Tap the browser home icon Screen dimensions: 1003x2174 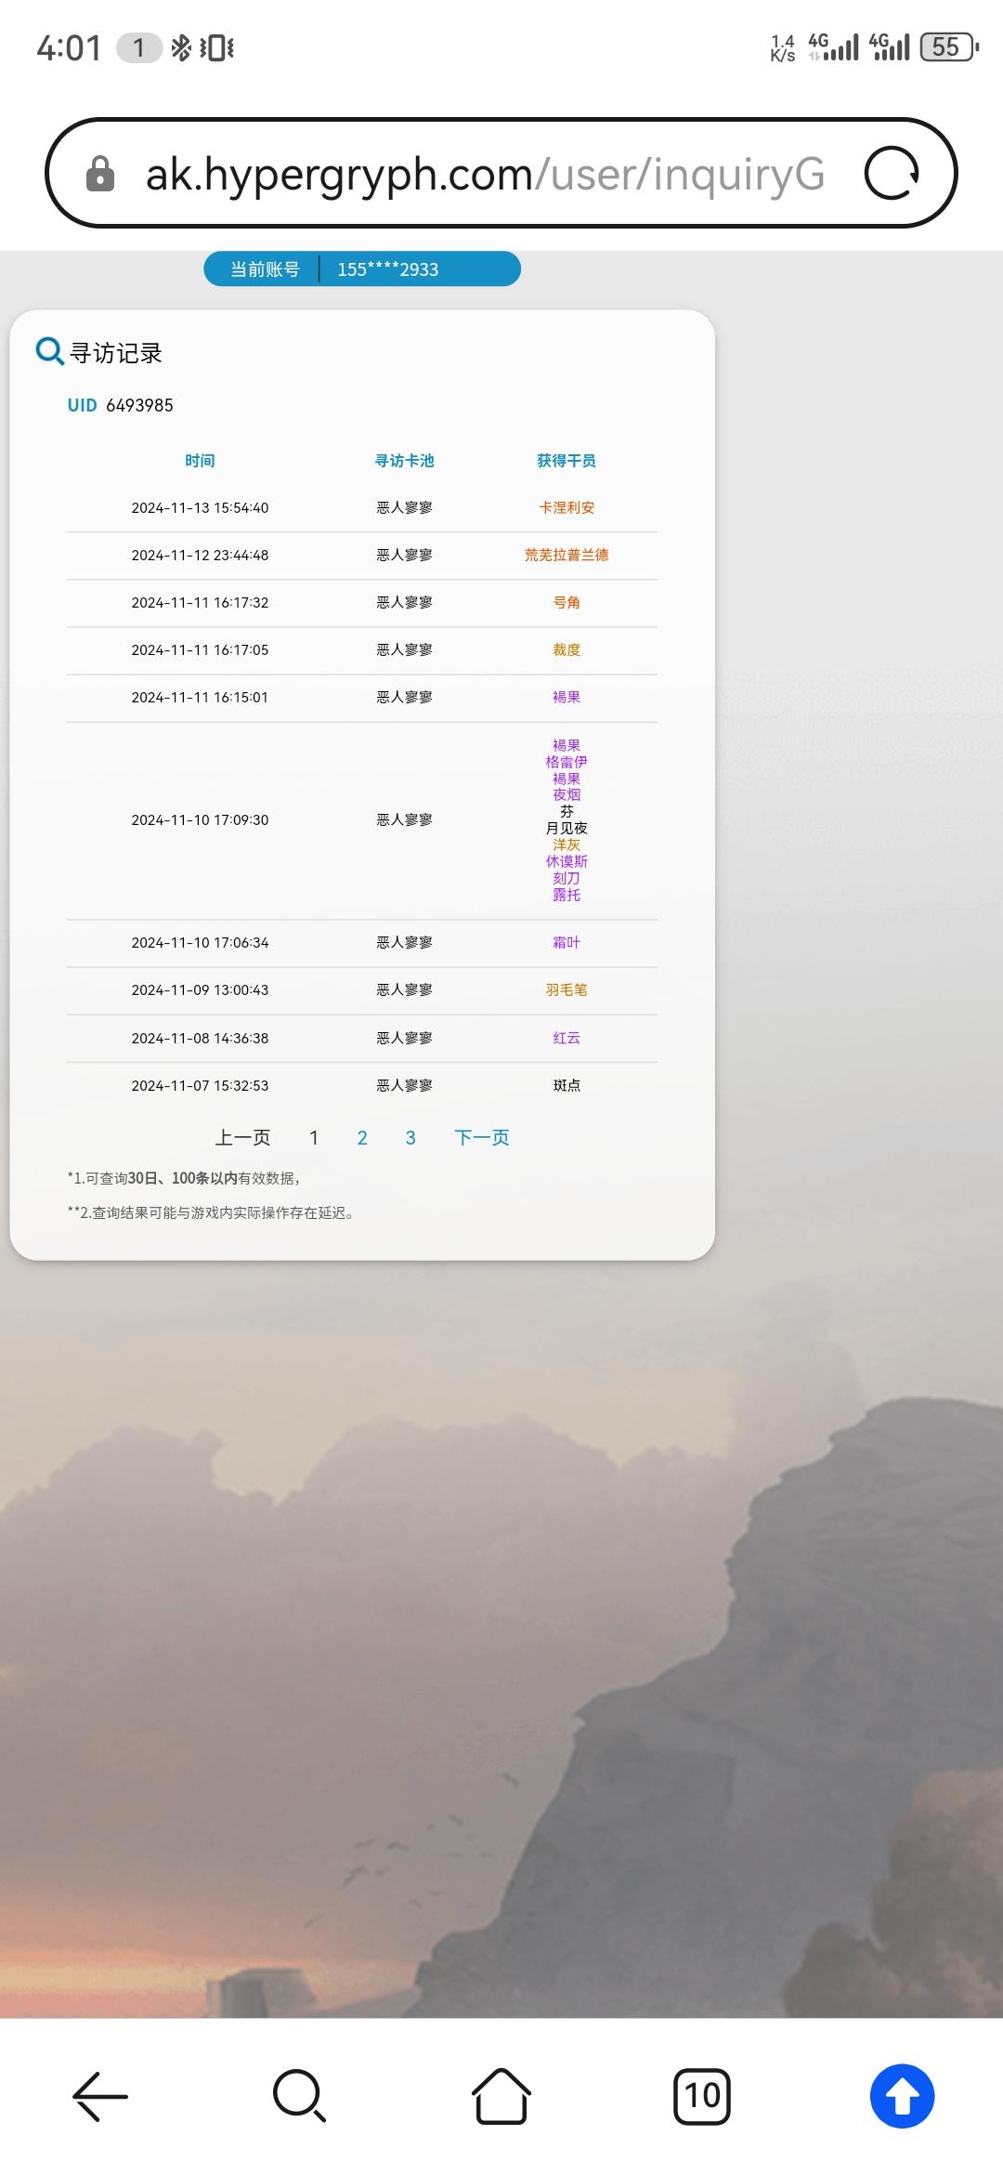[501, 2096]
